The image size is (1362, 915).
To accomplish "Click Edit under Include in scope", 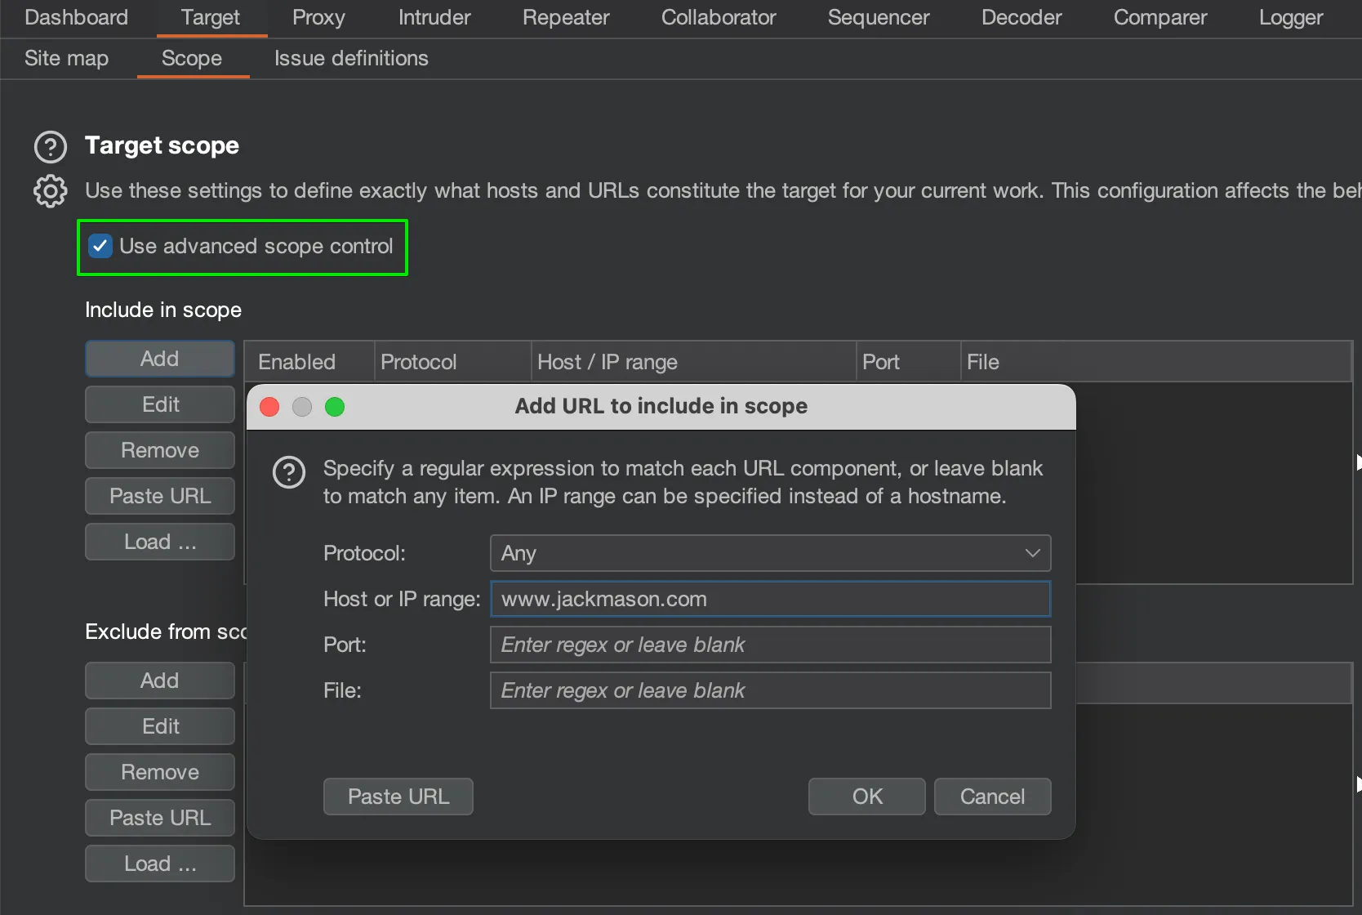I will click(x=160, y=404).
